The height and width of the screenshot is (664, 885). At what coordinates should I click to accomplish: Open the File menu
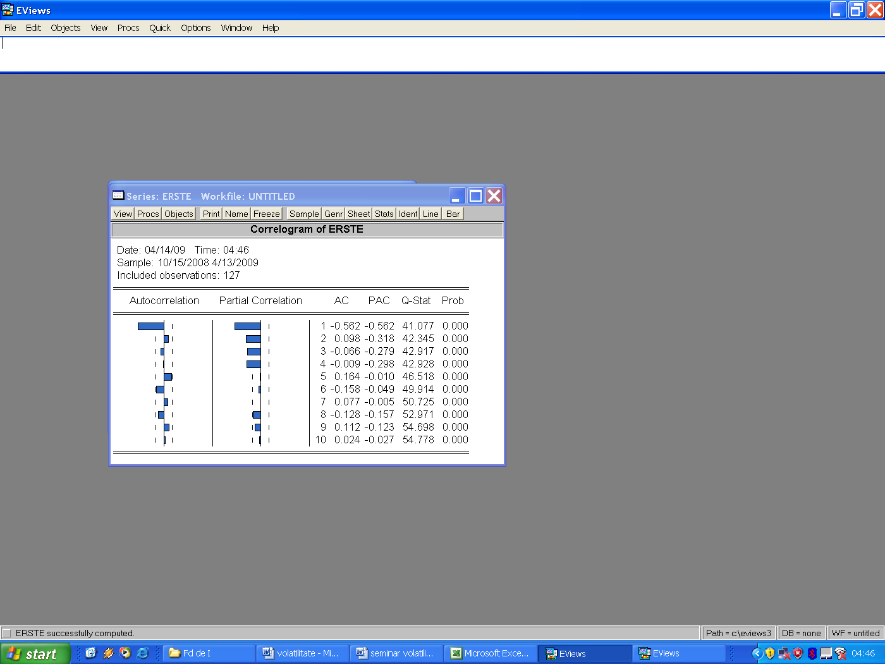tap(10, 28)
